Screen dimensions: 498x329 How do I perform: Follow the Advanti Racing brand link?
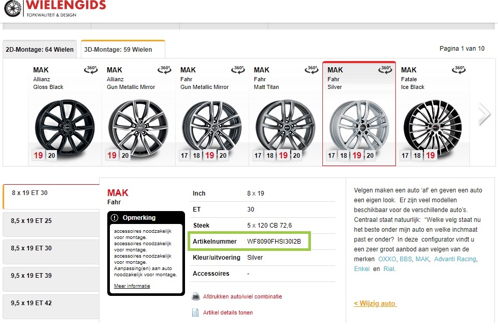click(x=455, y=259)
